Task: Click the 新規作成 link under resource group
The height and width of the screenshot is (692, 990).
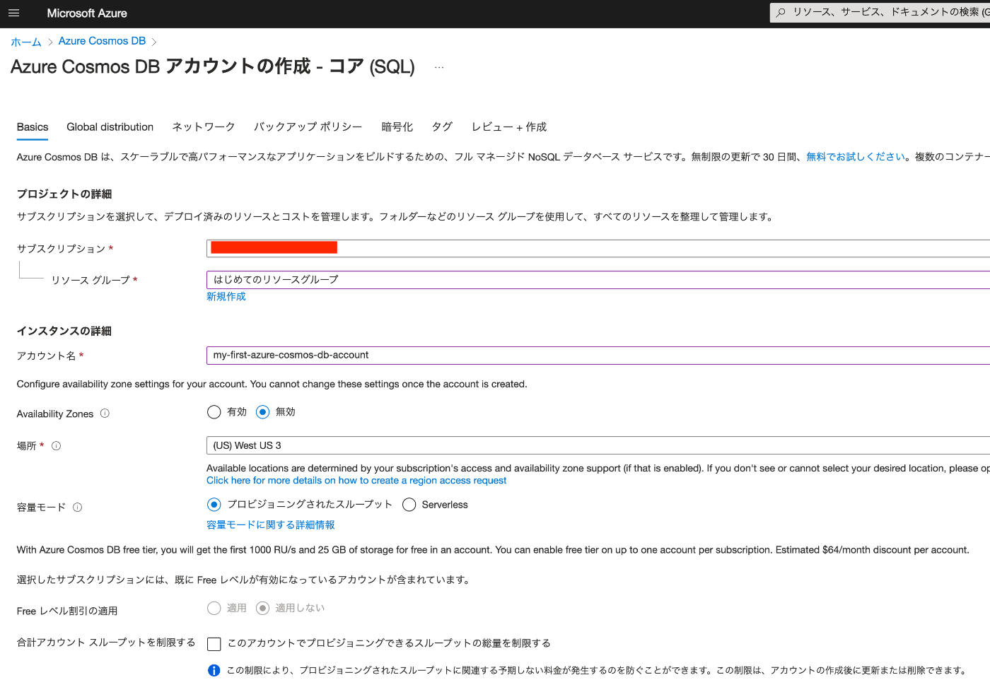Action: point(226,297)
